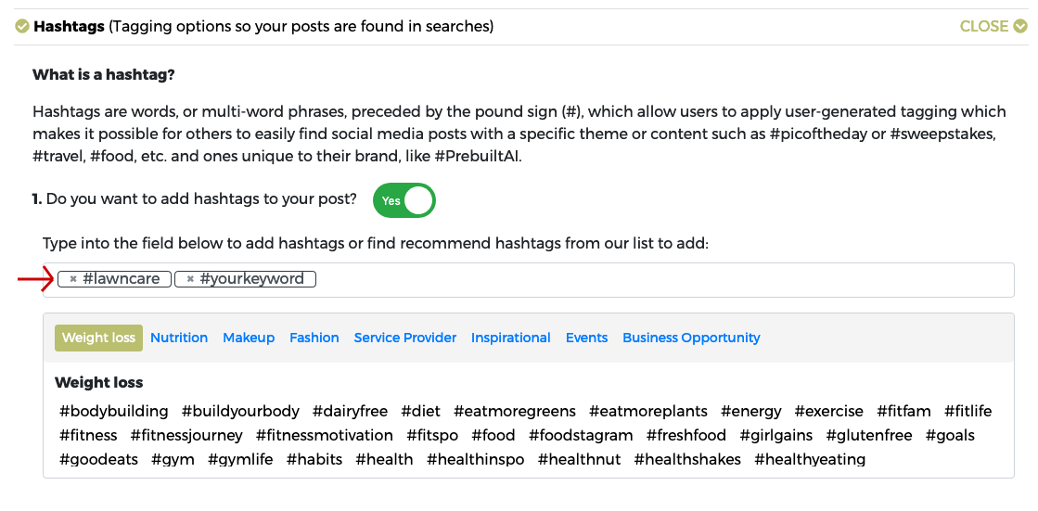Add the #healthyeating hashtag

810,459
